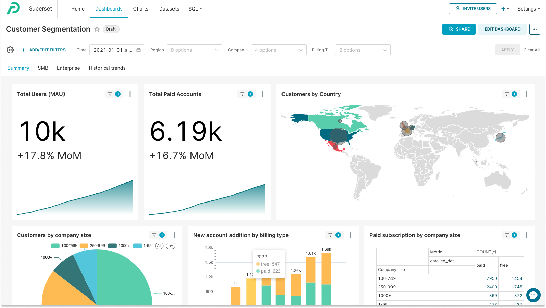Click the Superset logo
Screen dimensions: 546x308
point(14,8)
